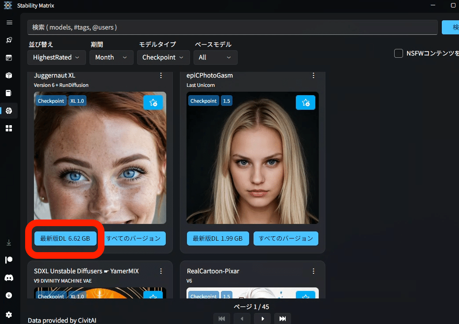Favorite the Juggernaut XL model
This screenshot has width=459, height=324.
153,102
